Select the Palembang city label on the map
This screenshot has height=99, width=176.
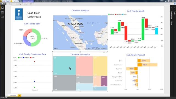(79, 43)
